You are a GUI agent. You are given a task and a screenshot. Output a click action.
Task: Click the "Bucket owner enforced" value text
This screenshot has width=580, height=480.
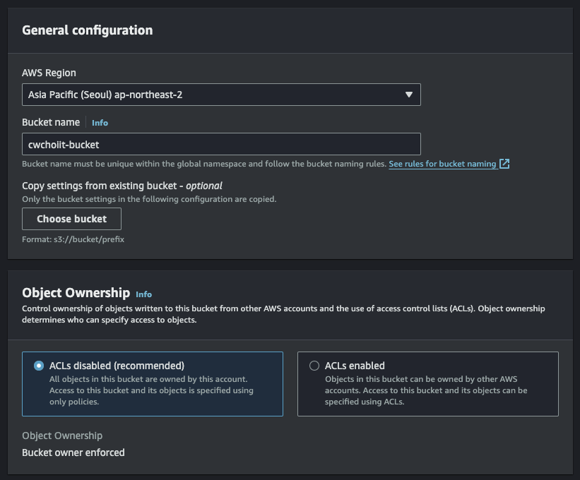(73, 452)
